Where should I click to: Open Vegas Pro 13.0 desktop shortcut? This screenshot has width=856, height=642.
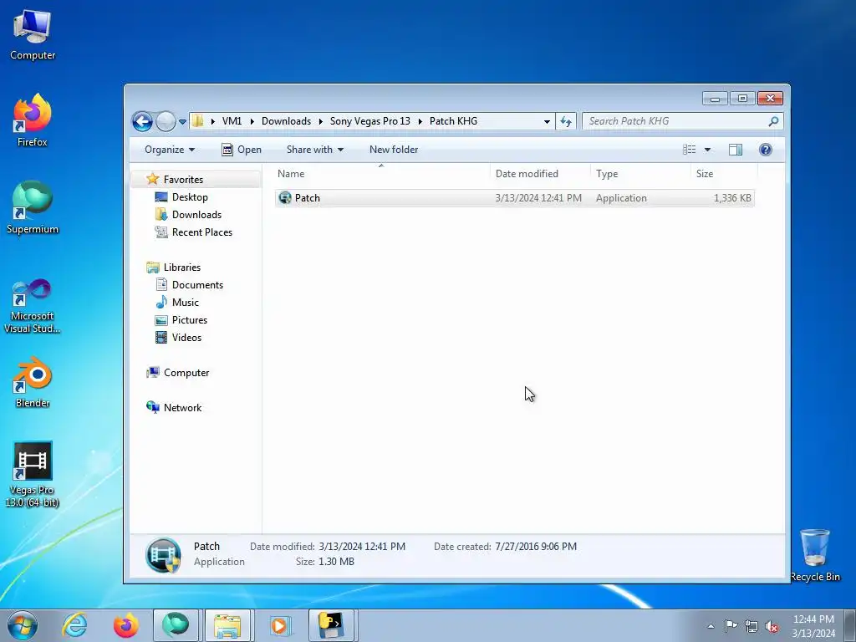pyautogui.click(x=33, y=475)
